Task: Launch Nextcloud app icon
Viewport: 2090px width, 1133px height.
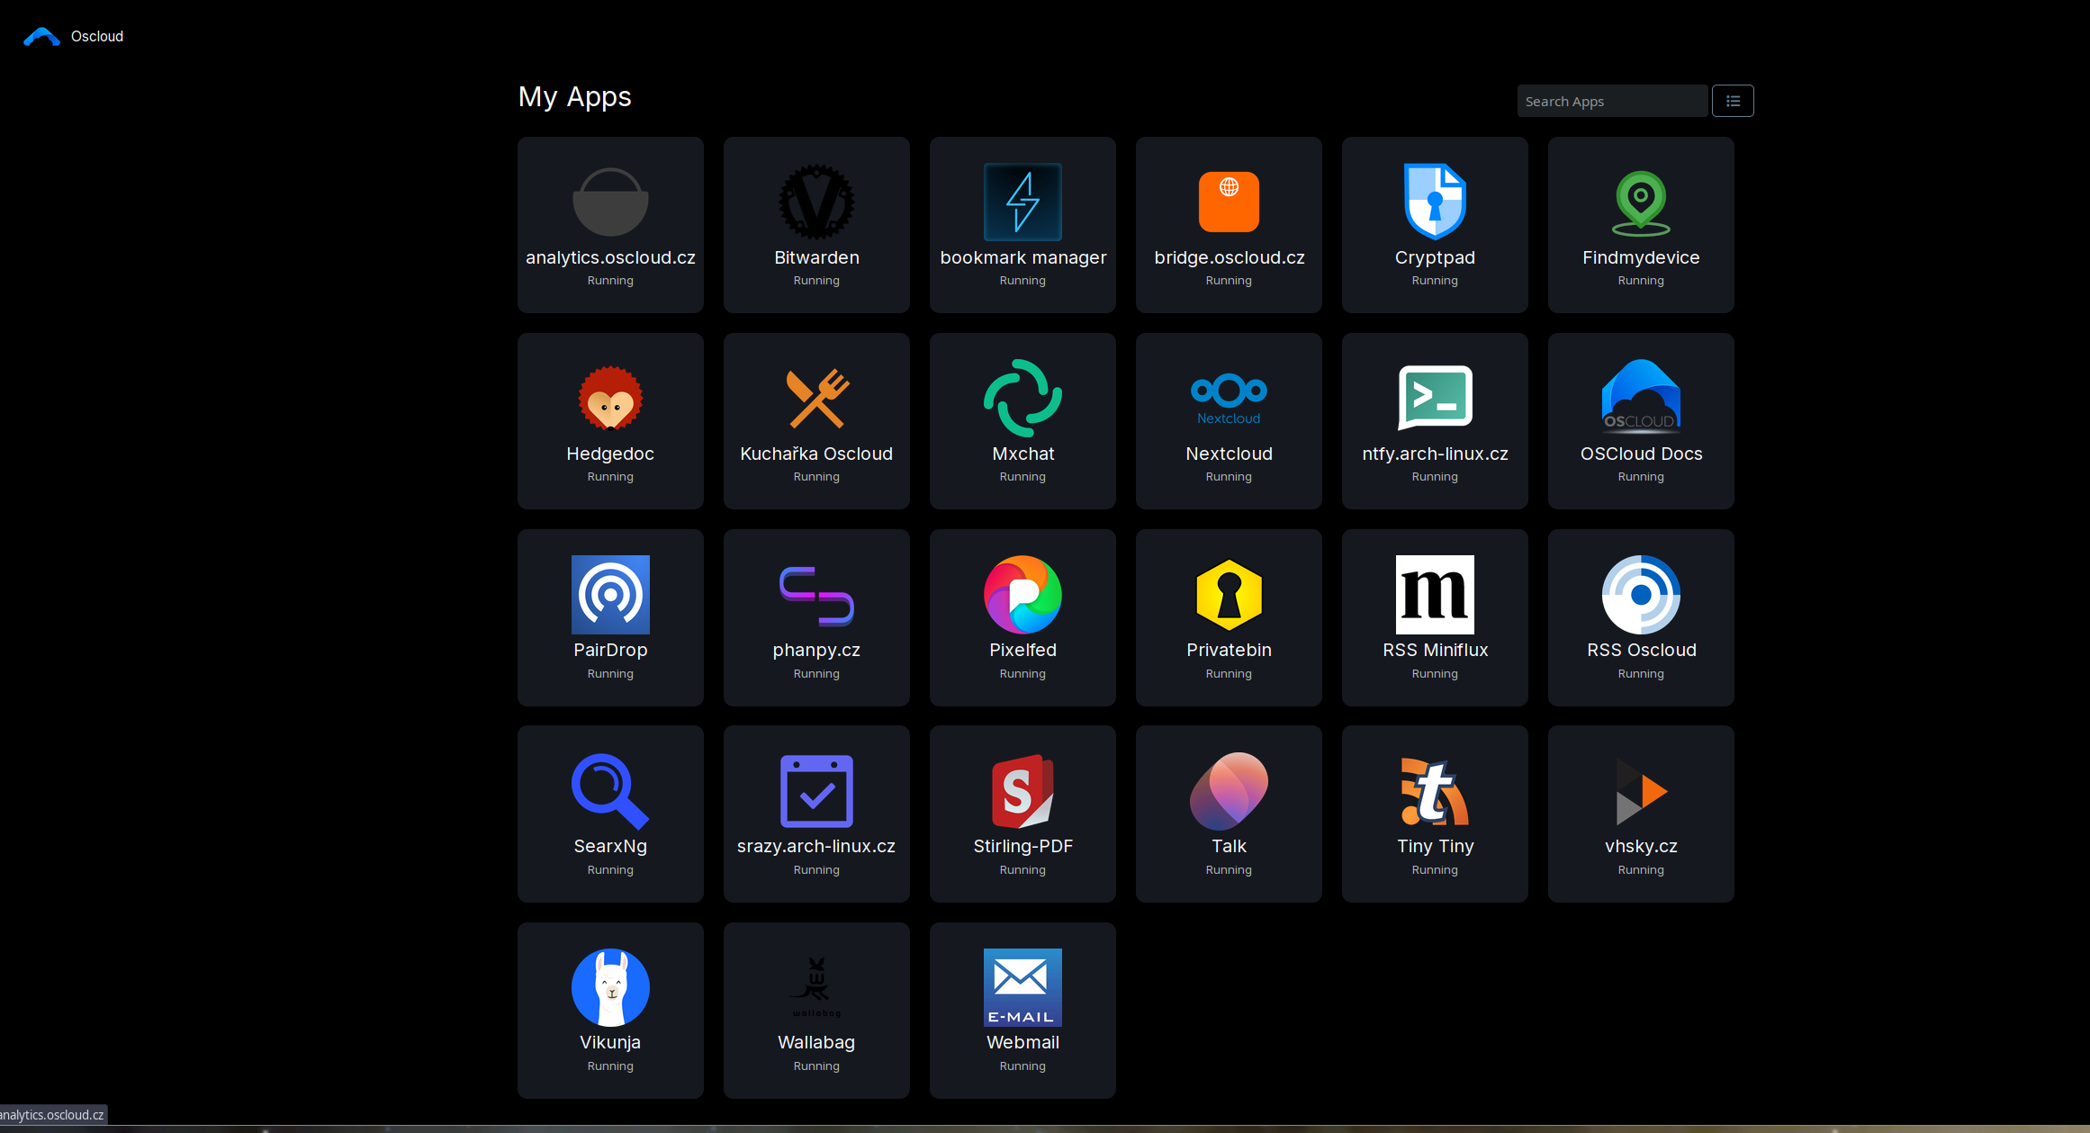Action: tap(1229, 398)
